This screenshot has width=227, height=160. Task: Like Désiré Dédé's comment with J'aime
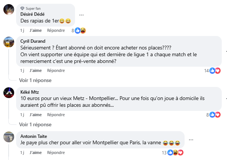click(36, 31)
